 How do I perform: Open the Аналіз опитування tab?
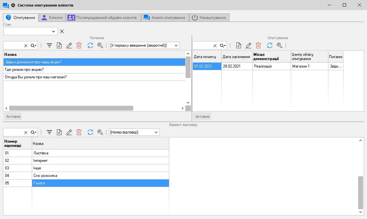pos(165,18)
